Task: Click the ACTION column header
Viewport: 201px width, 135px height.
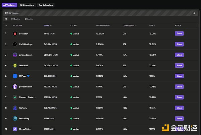Action: click(178, 26)
